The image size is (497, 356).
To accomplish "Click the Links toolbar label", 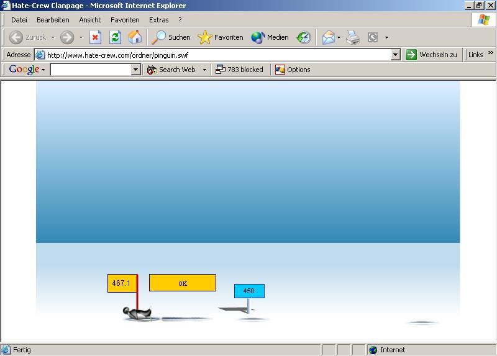I will click(475, 55).
